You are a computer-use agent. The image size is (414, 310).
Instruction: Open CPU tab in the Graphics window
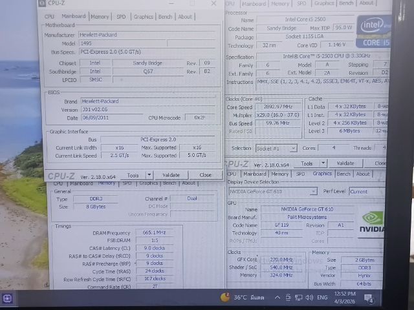pyautogui.click(x=232, y=174)
